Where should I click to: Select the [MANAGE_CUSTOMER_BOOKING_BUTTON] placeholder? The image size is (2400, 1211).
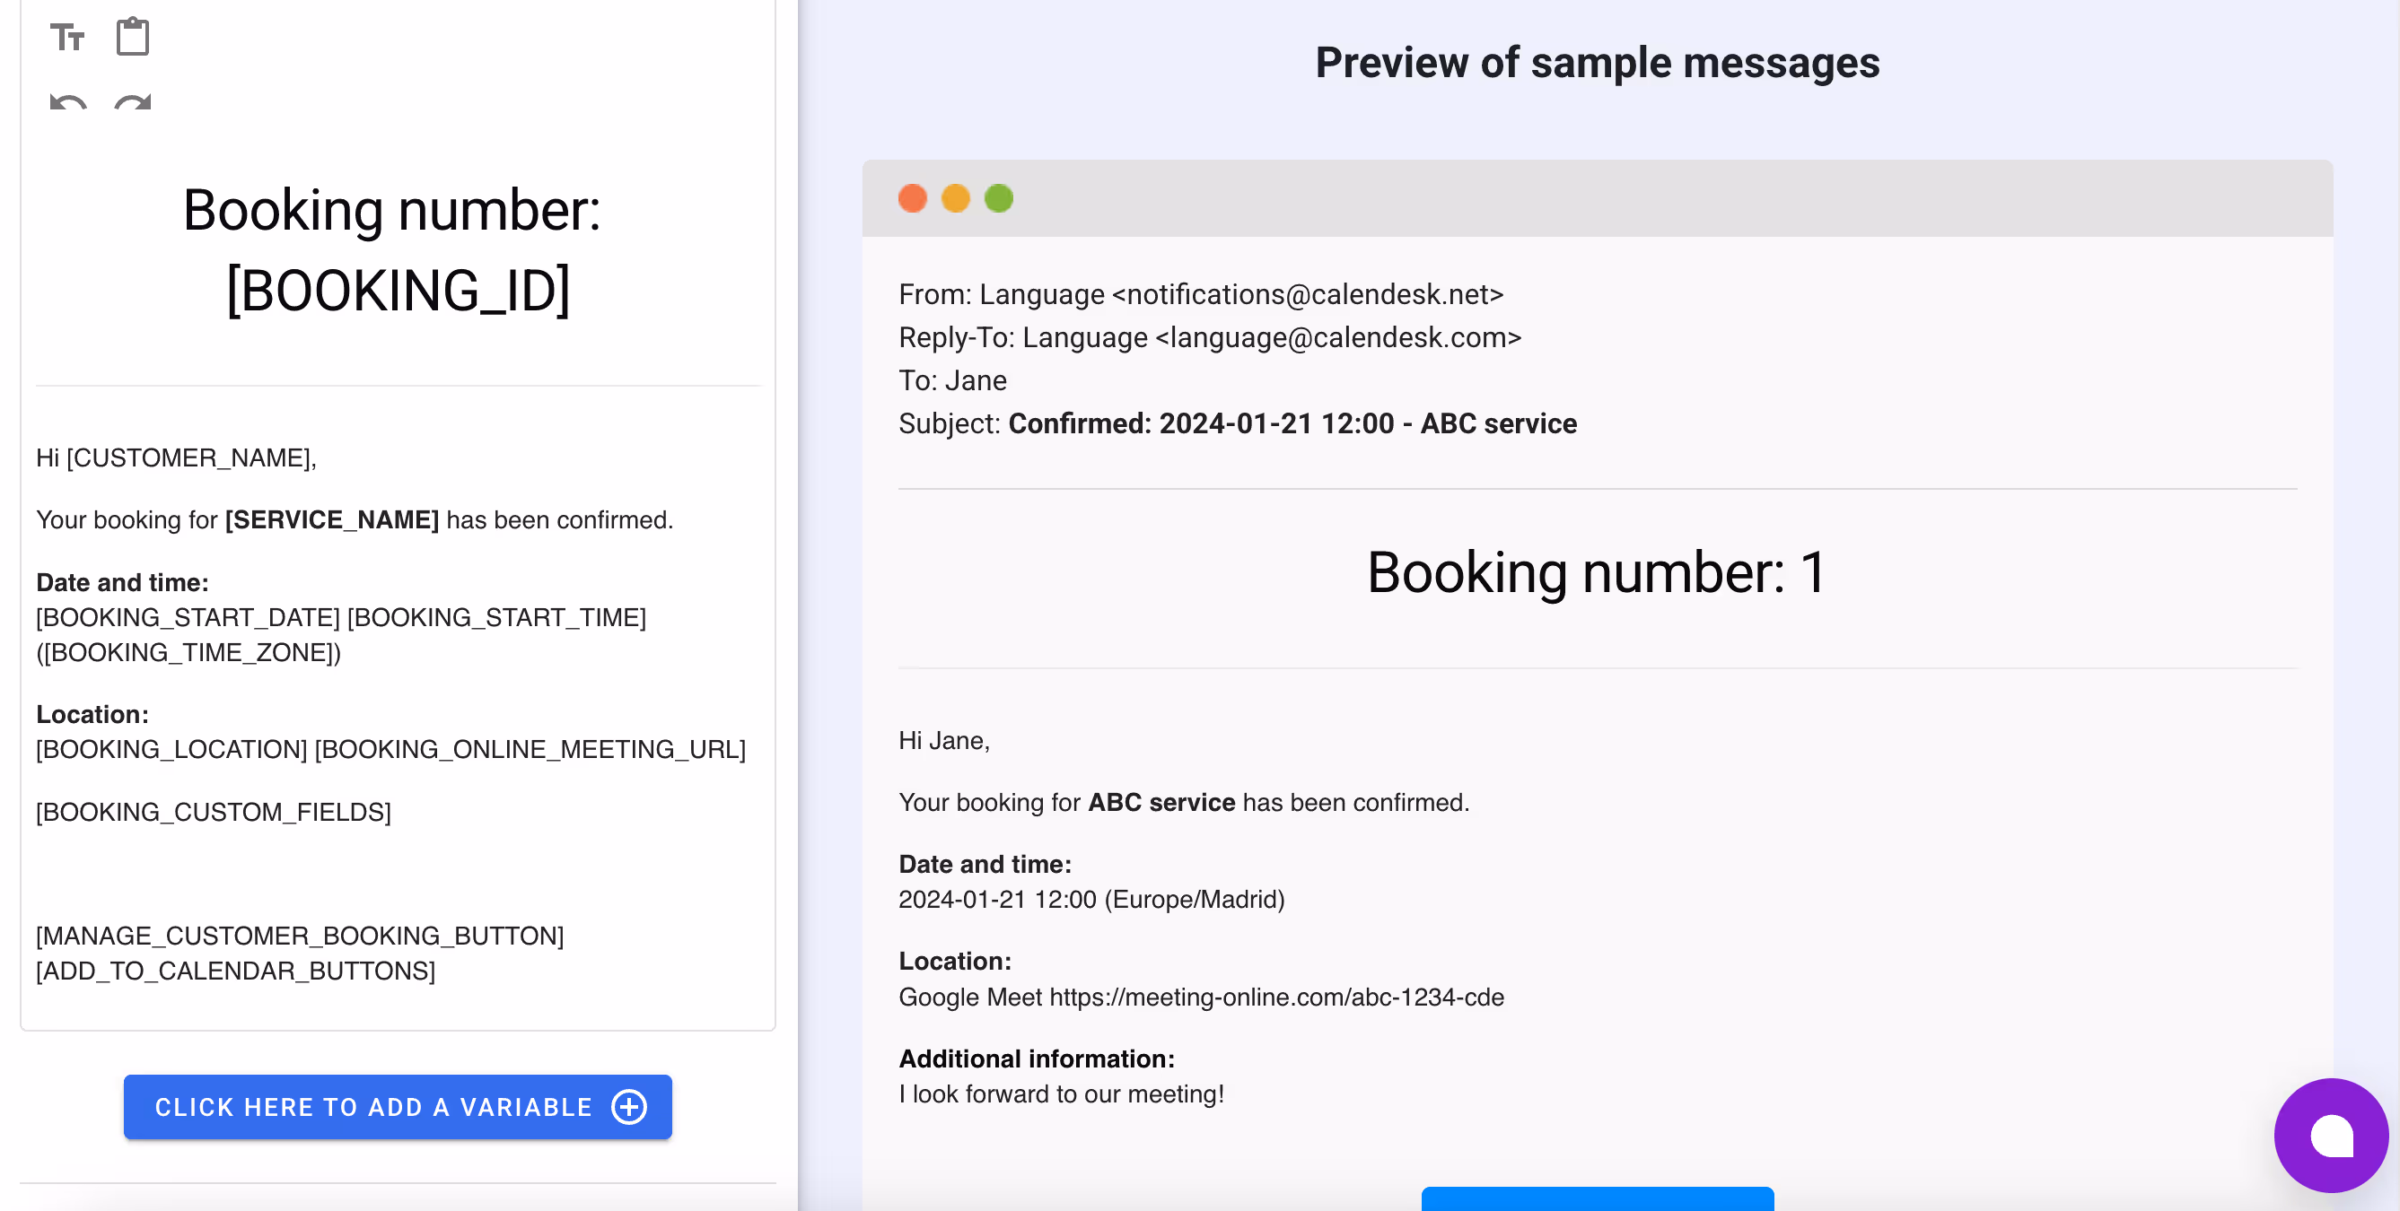[x=299, y=936]
